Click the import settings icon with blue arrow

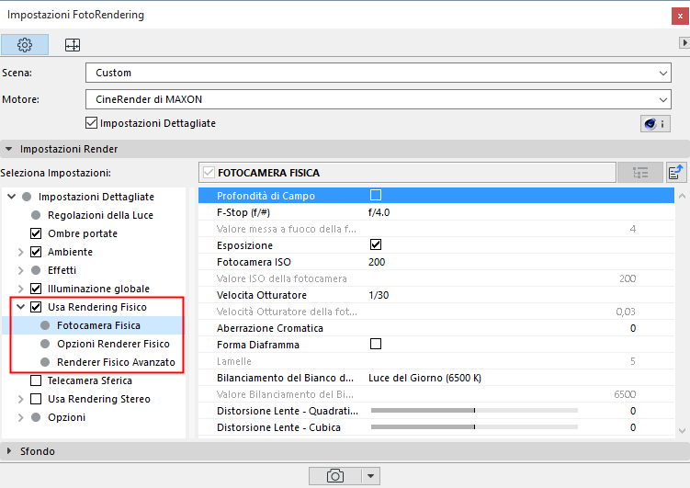[676, 172]
